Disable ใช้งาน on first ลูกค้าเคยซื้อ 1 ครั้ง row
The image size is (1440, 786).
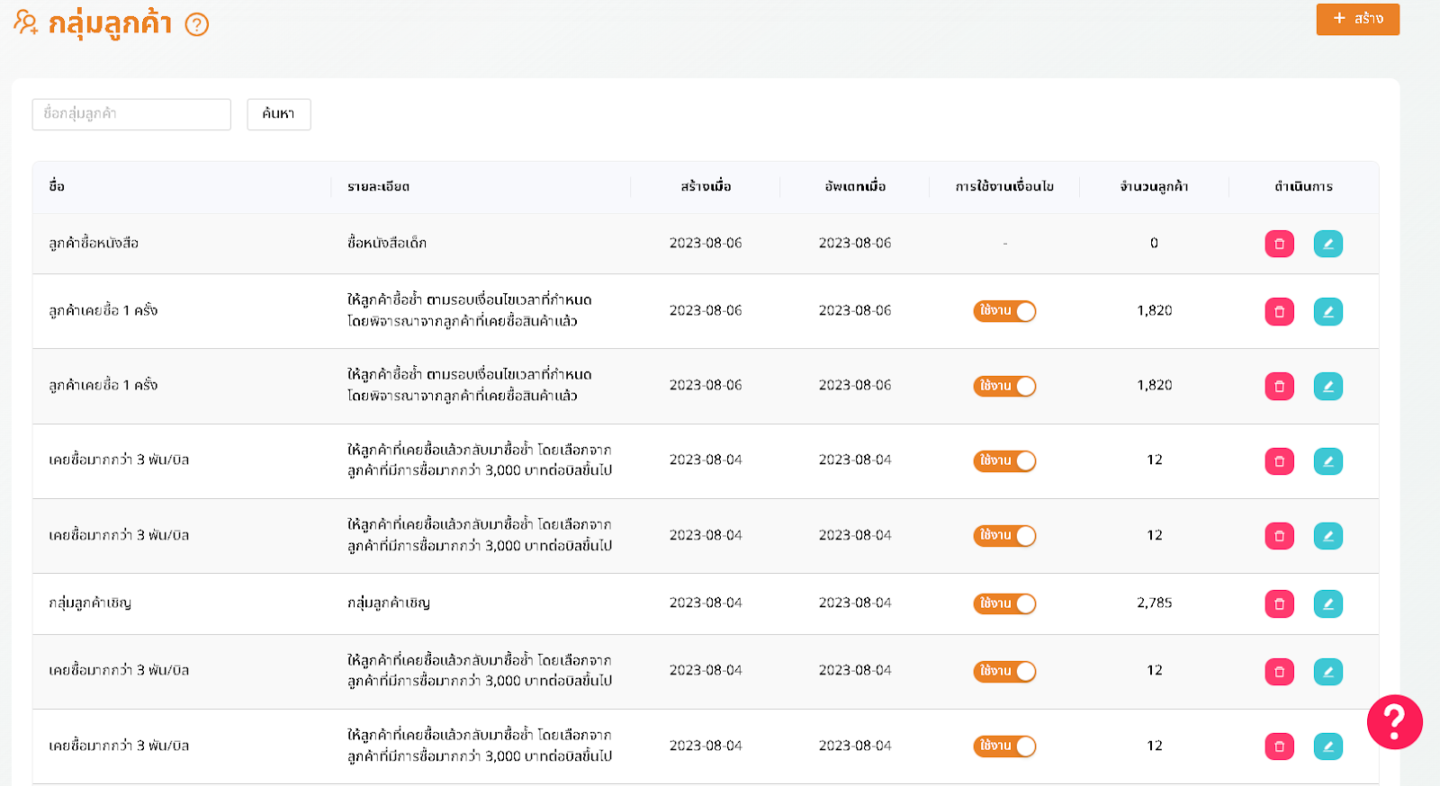pyautogui.click(x=1004, y=311)
